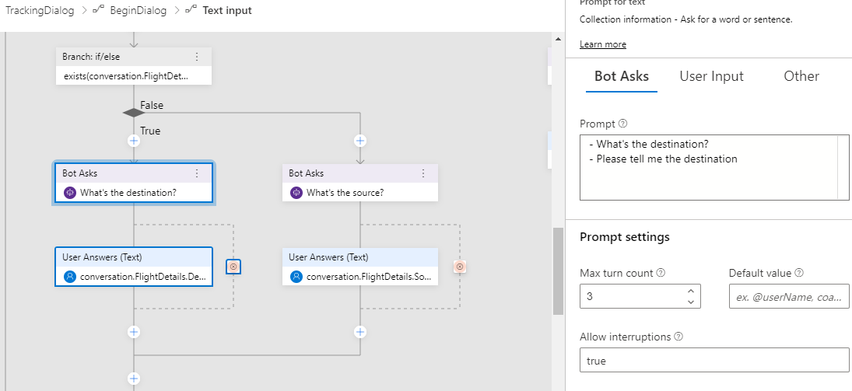Open the three-dot menu on the source Bot Asks node

(x=423, y=173)
